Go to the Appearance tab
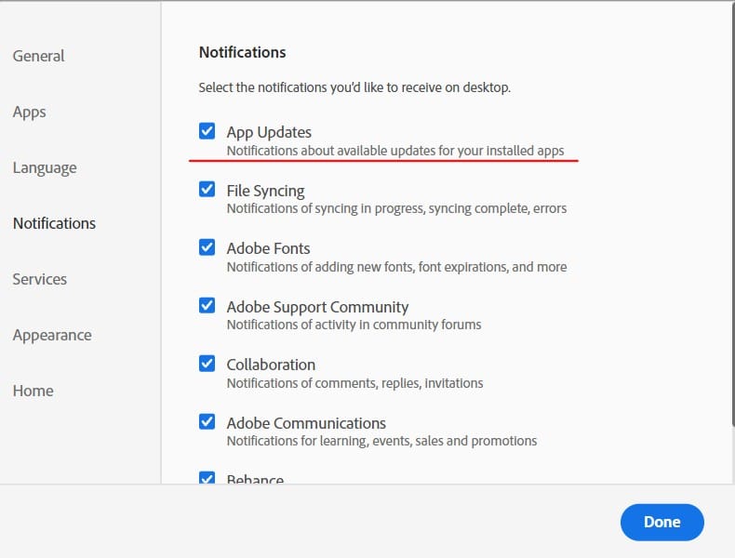The width and height of the screenshot is (735, 558). [52, 335]
